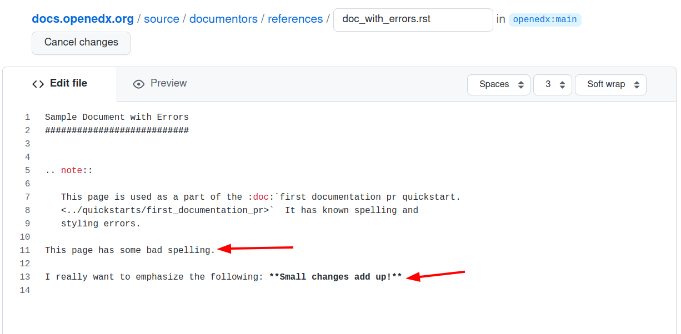Open the documentors breadcrumb link
Viewport: 681px width, 334px height.
tap(223, 18)
